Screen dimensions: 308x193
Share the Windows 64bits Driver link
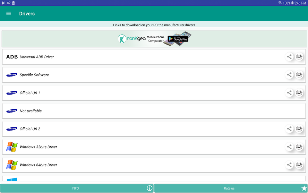289,165
